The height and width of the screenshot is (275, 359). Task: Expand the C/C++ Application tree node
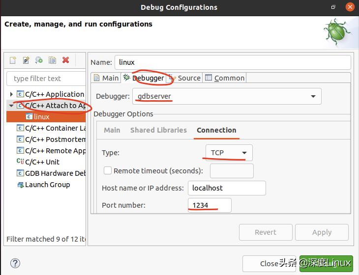(11, 94)
